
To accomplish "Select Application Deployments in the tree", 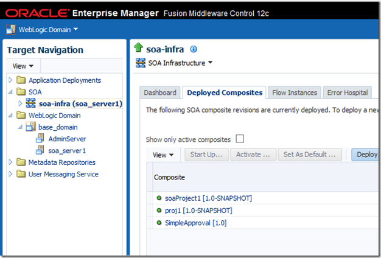I will pyautogui.click(x=65, y=80).
